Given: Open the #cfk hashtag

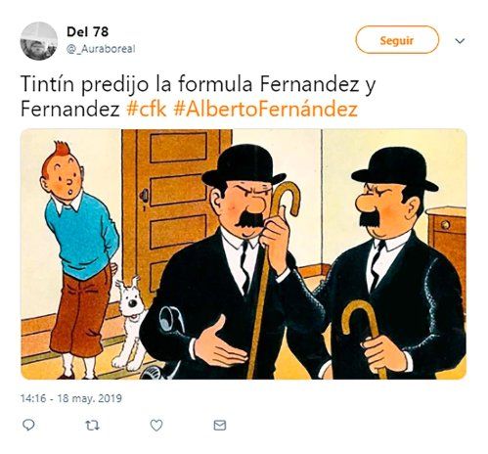Looking at the screenshot, I should (147, 110).
